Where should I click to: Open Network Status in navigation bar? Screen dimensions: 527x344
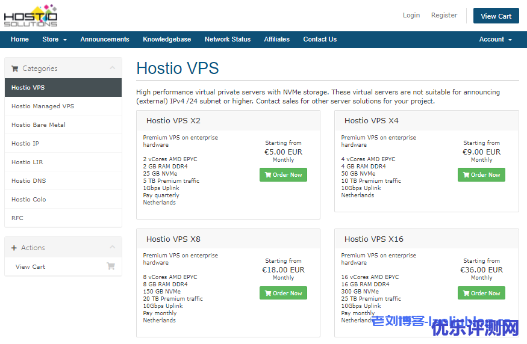point(227,40)
